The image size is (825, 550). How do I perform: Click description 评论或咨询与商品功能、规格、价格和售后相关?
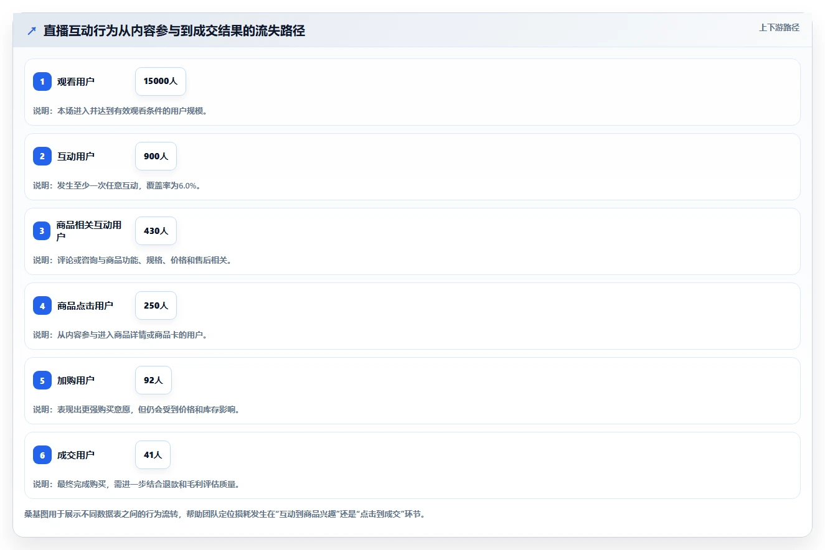click(x=133, y=260)
